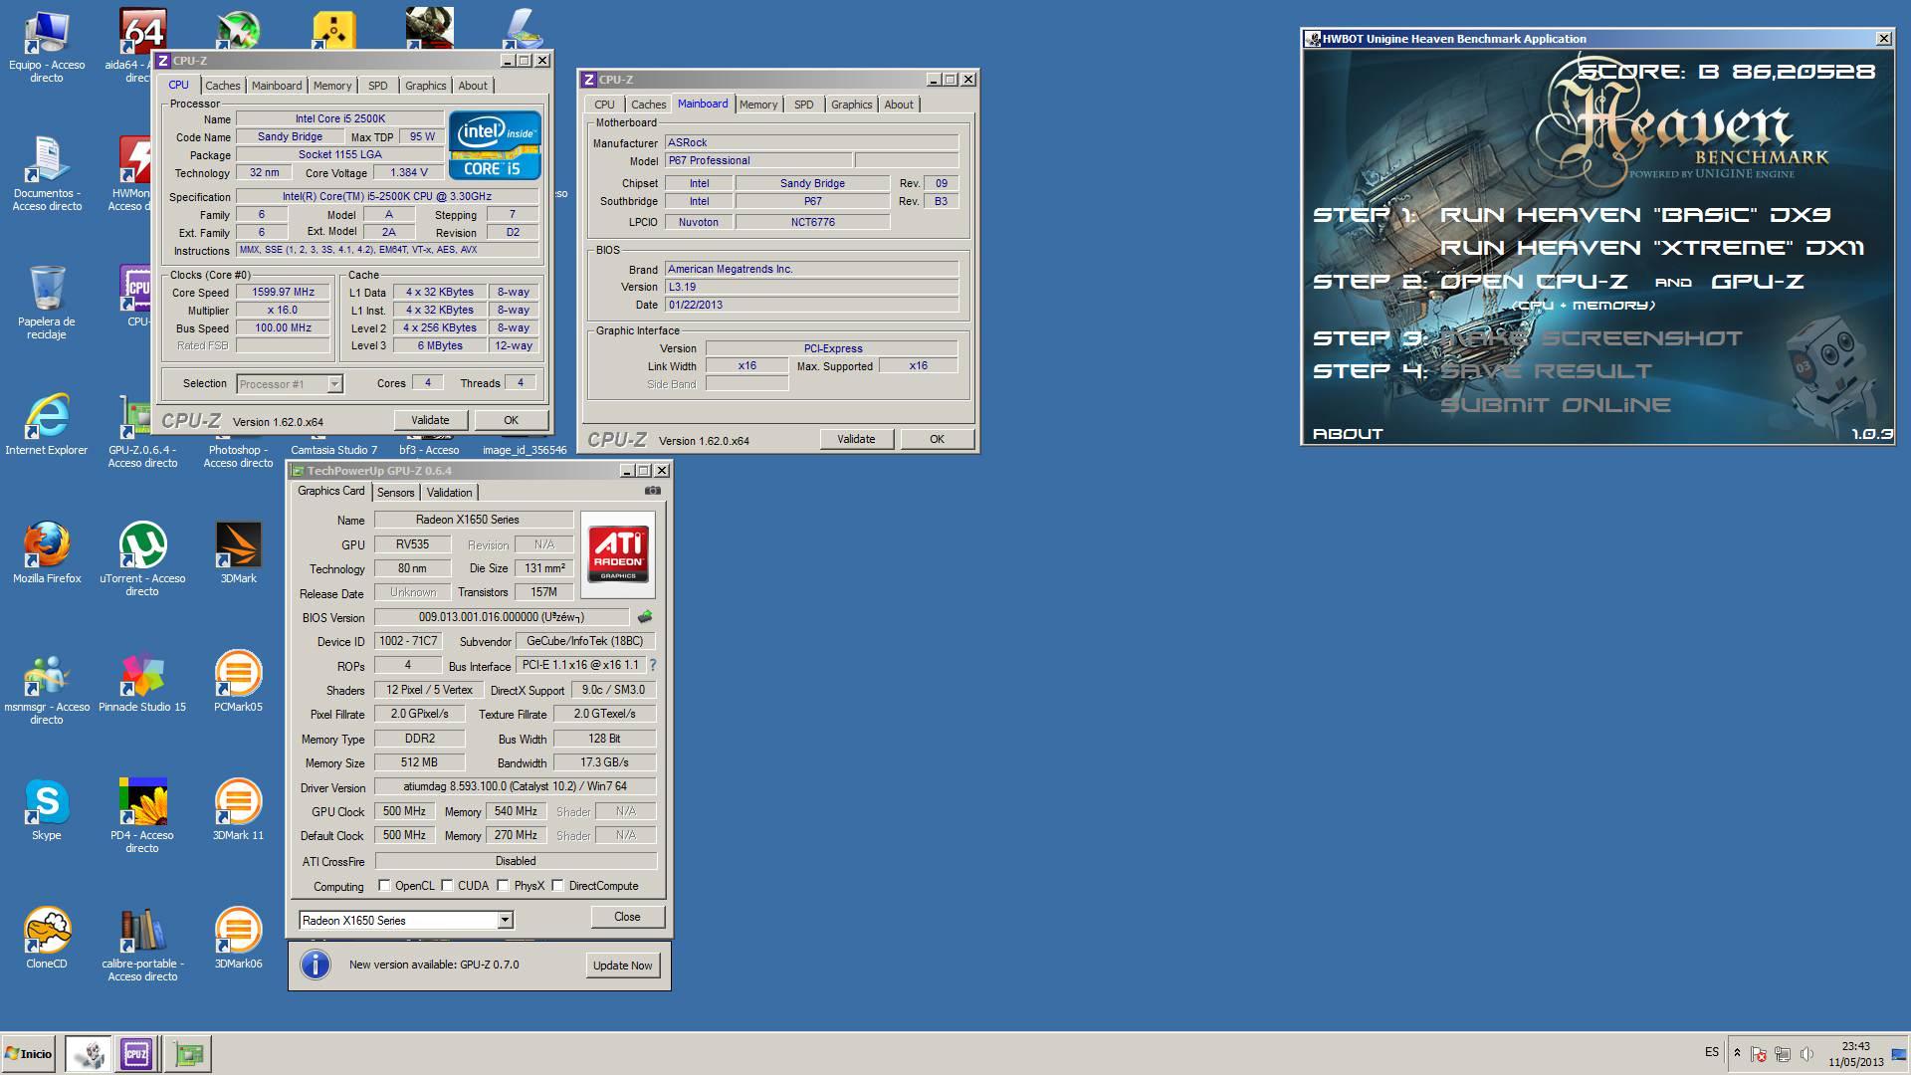Click the GPU-Z screenshot camera icon
This screenshot has width=1911, height=1075.
(653, 491)
